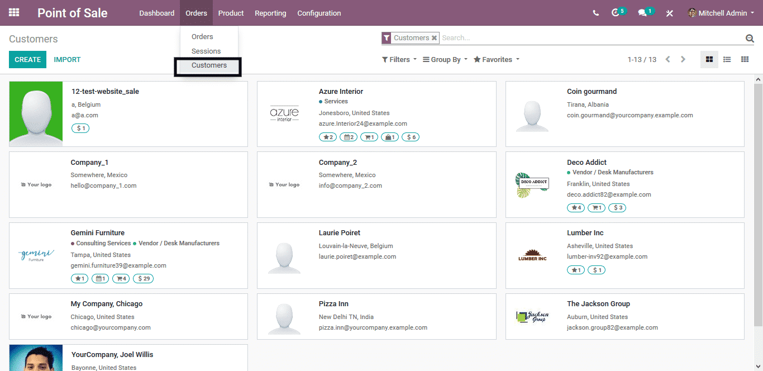Switch to list view icon
This screenshot has width=763, height=371.
click(x=727, y=59)
